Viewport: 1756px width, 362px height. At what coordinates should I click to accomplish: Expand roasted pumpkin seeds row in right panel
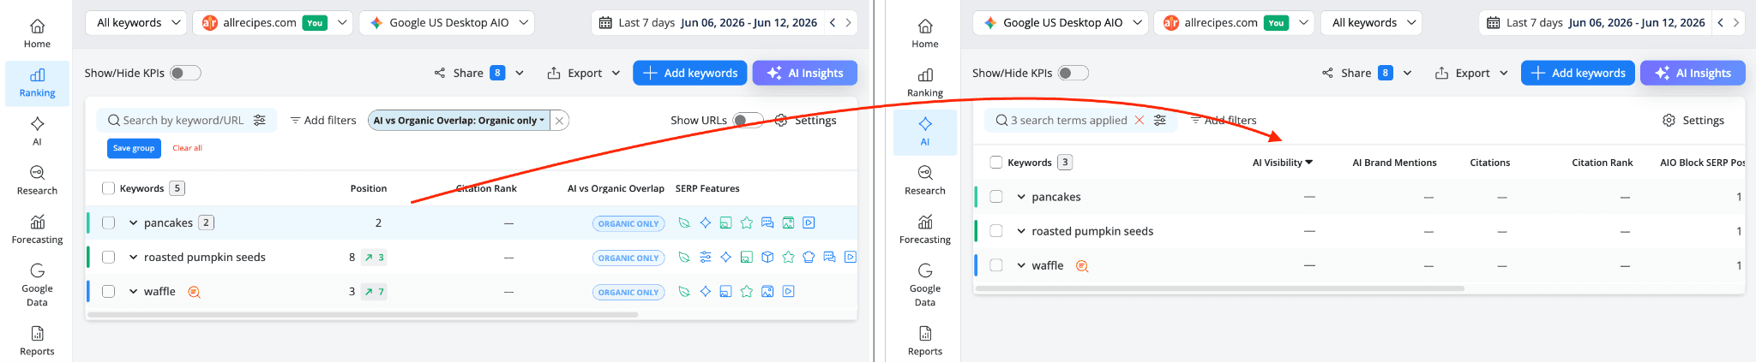pyautogui.click(x=1021, y=231)
